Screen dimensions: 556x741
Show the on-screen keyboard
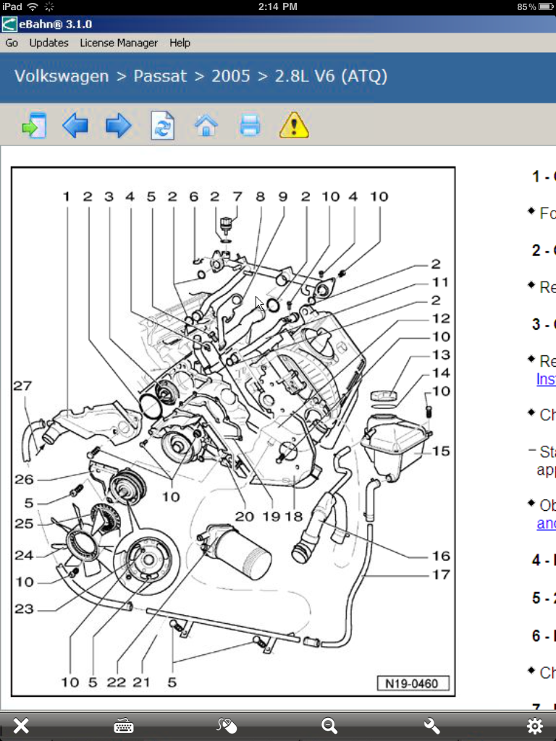124,726
